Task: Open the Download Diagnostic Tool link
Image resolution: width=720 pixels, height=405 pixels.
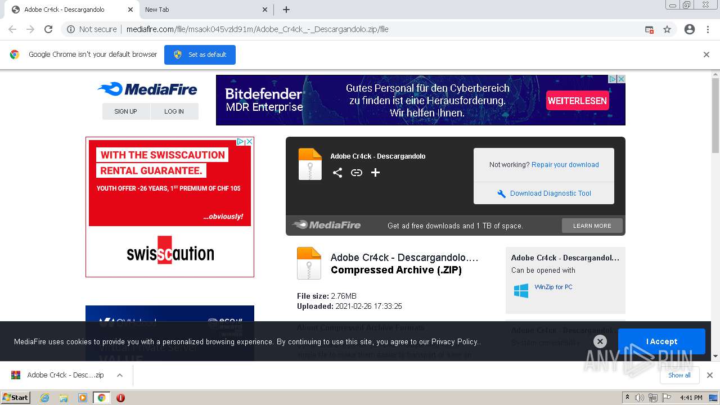Action: pos(550,193)
